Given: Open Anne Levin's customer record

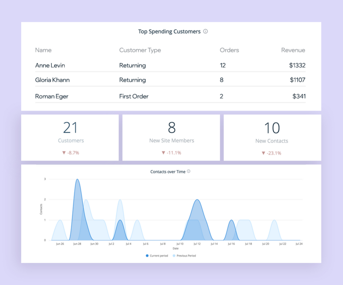Looking at the screenshot, I should [50, 65].
